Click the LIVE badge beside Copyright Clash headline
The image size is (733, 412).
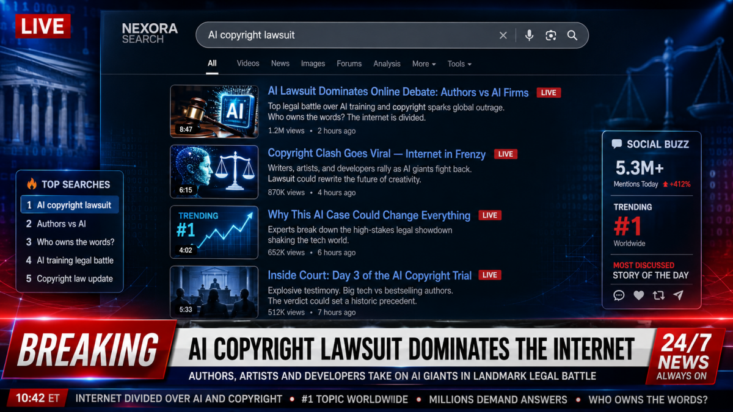506,154
